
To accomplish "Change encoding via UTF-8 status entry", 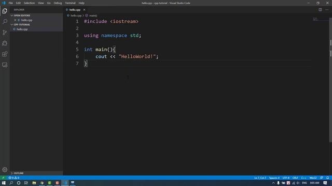I will (x=286, y=178).
